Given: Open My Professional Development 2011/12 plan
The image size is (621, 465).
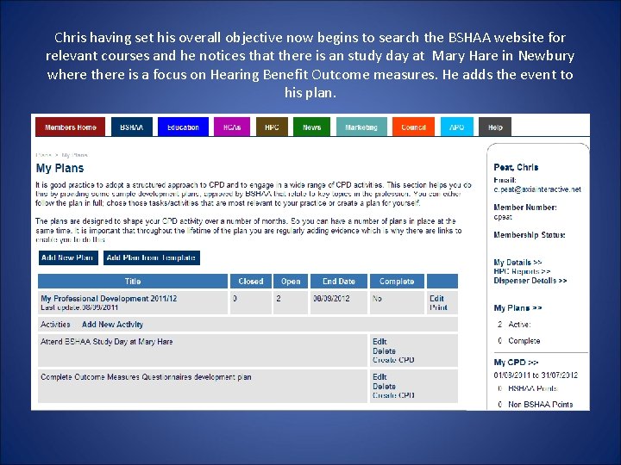Looking at the screenshot, I should pos(109,298).
